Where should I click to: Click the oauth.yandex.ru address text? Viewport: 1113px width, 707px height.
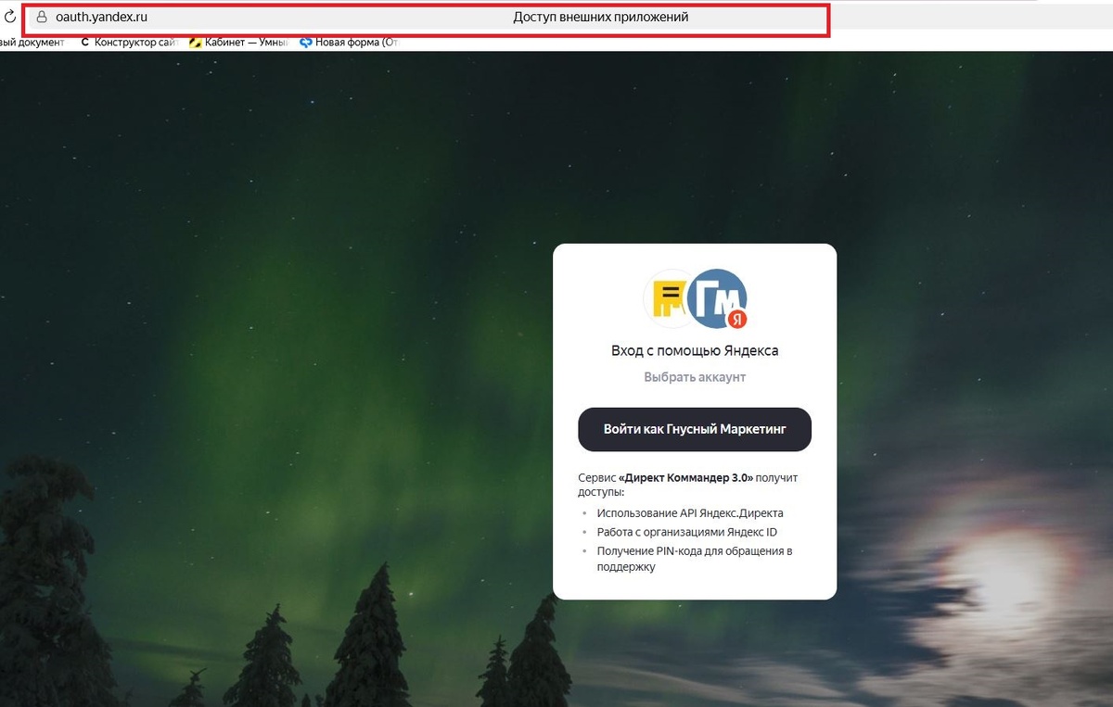(x=101, y=17)
